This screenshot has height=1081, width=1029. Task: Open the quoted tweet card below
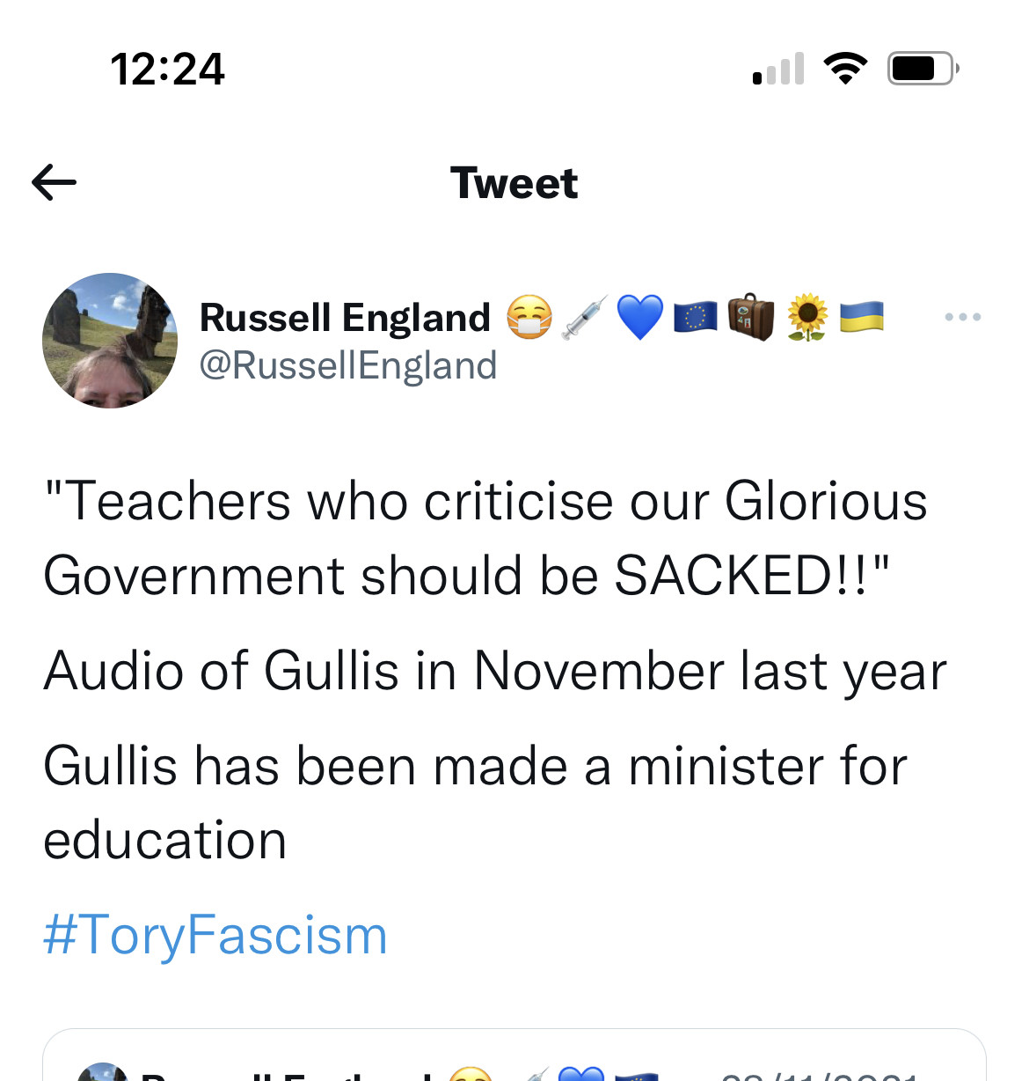tap(514, 1055)
